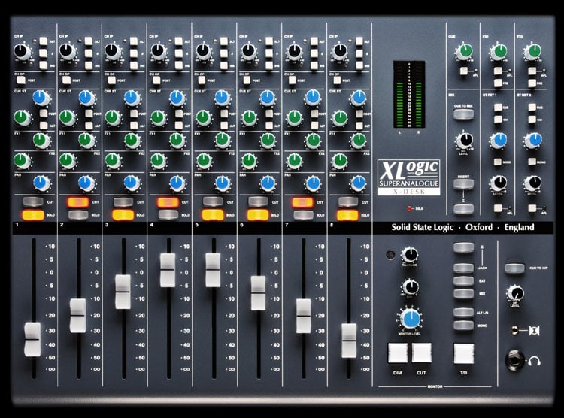The height and width of the screenshot is (418, 564).
Task: Click the CUE TO HP button
Action: [514, 268]
